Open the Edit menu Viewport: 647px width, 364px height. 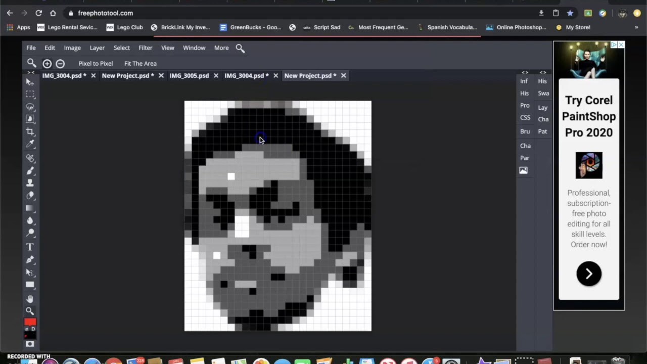[50, 48]
